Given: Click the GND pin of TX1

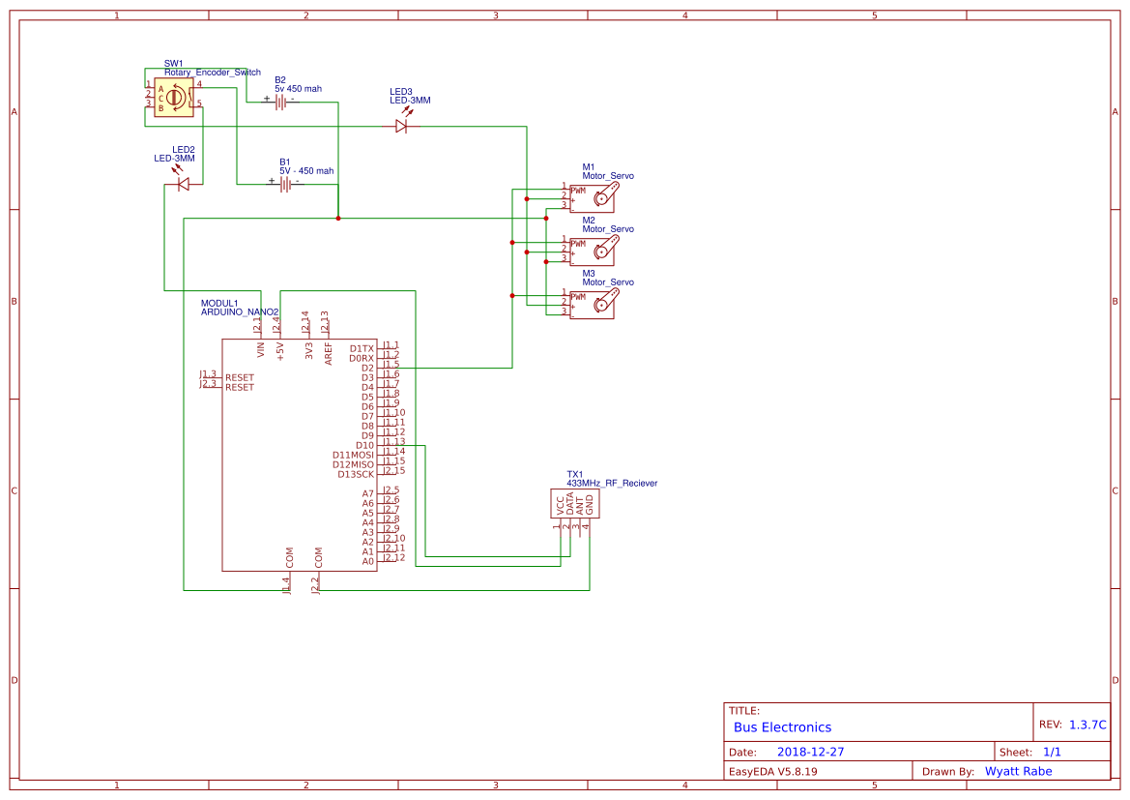Looking at the screenshot, I should [x=591, y=503].
